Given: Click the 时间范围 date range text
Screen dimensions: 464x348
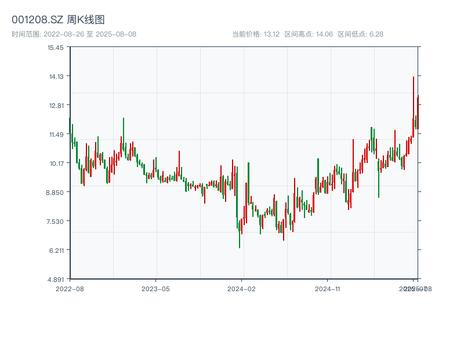Looking at the screenshot, I should (x=74, y=34).
